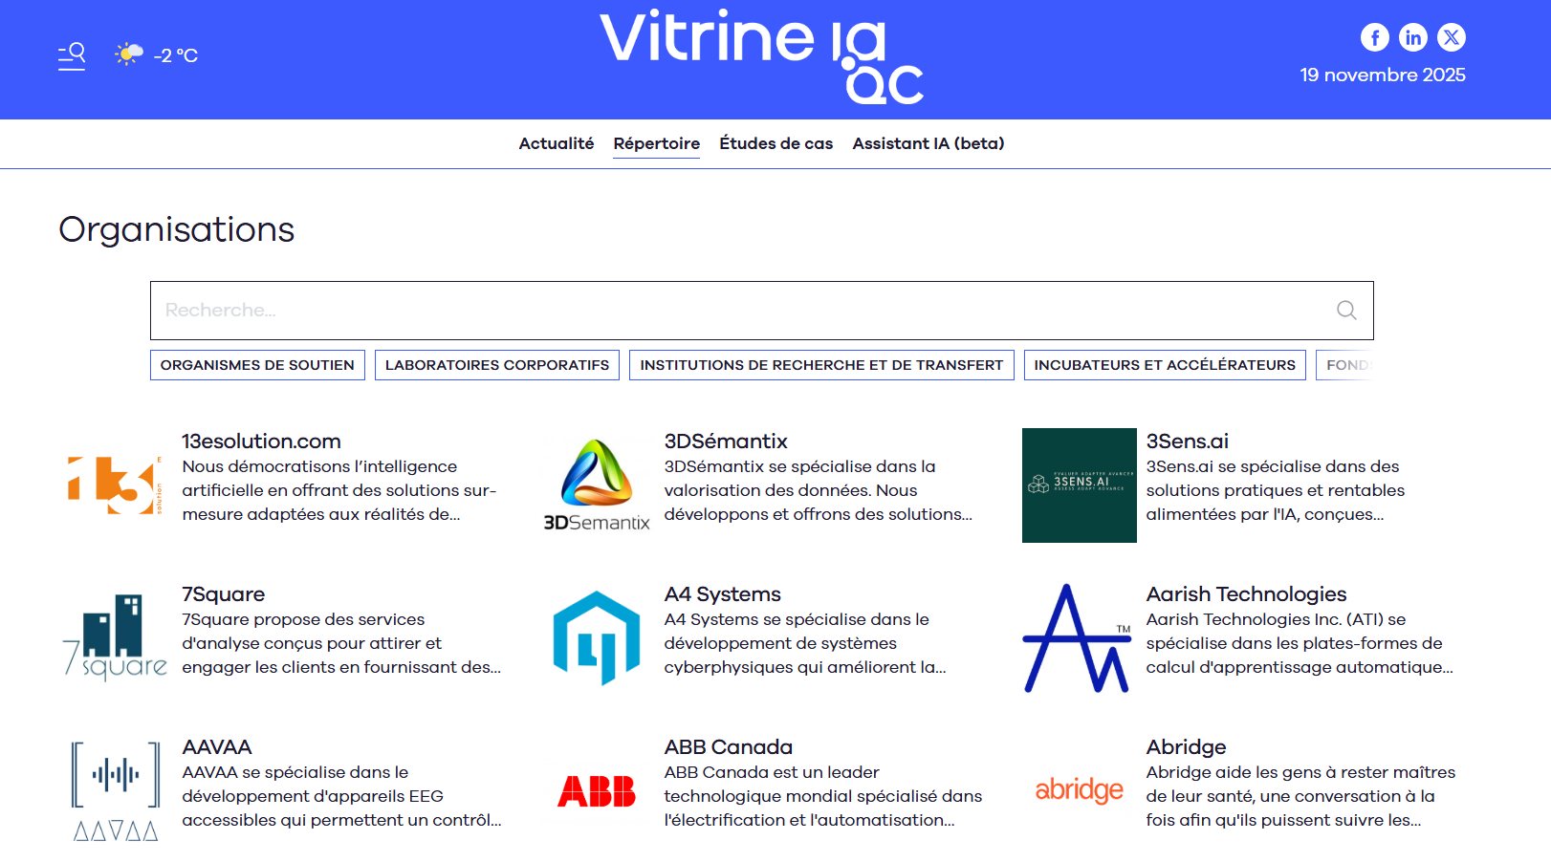Open Assistant IA (beta) page
Image resolution: width=1551 pixels, height=862 pixels.
tap(928, 143)
